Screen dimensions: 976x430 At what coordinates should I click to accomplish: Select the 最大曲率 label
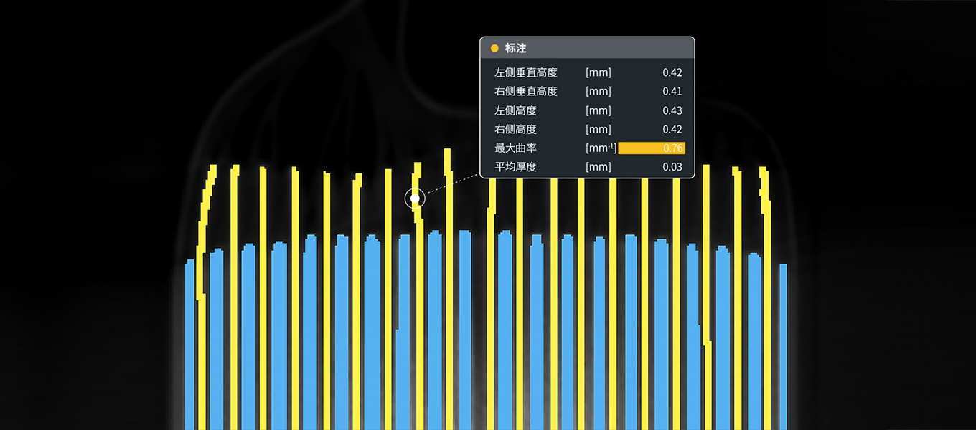[x=515, y=148]
